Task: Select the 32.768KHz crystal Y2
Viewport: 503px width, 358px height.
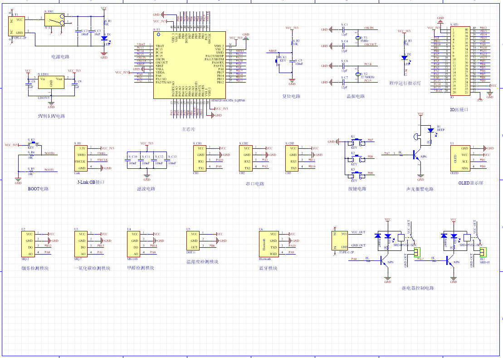Action: tap(358, 74)
